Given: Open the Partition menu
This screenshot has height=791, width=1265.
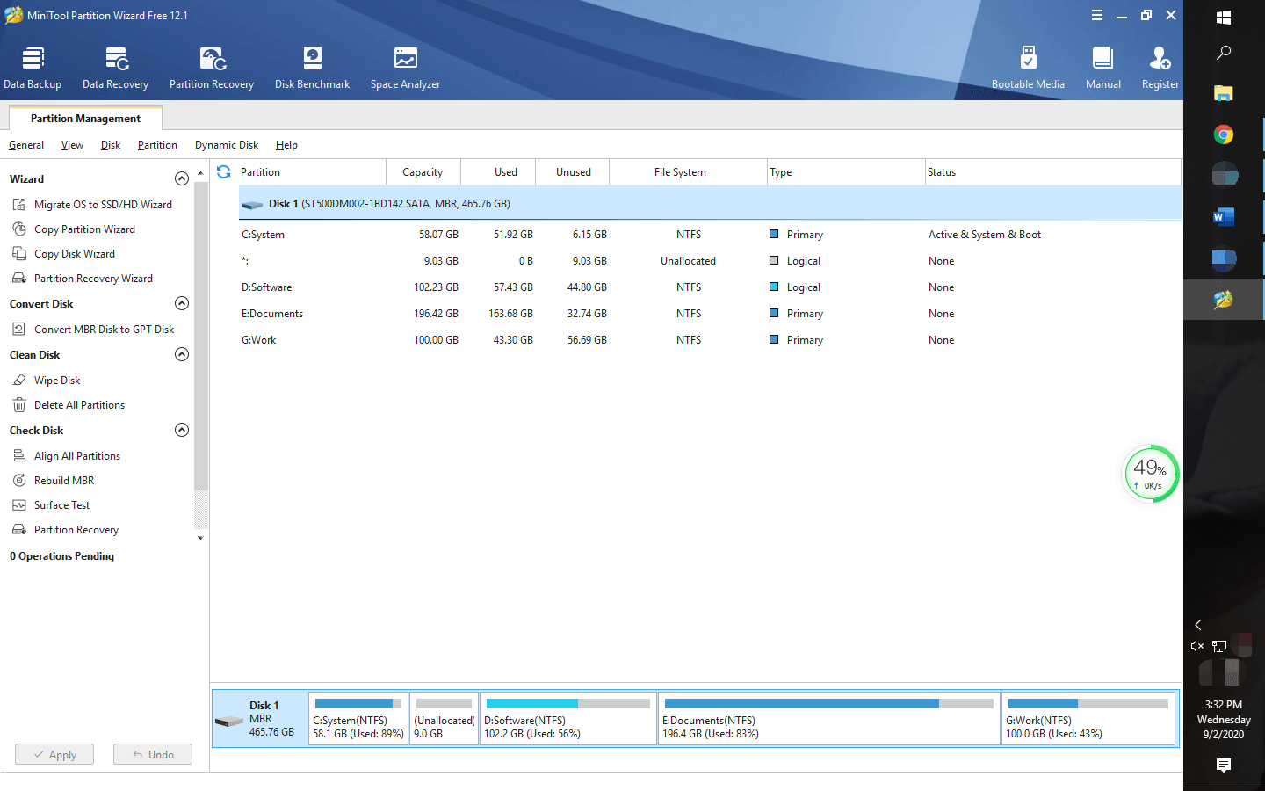Looking at the screenshot, I should [x=157, y=145].
